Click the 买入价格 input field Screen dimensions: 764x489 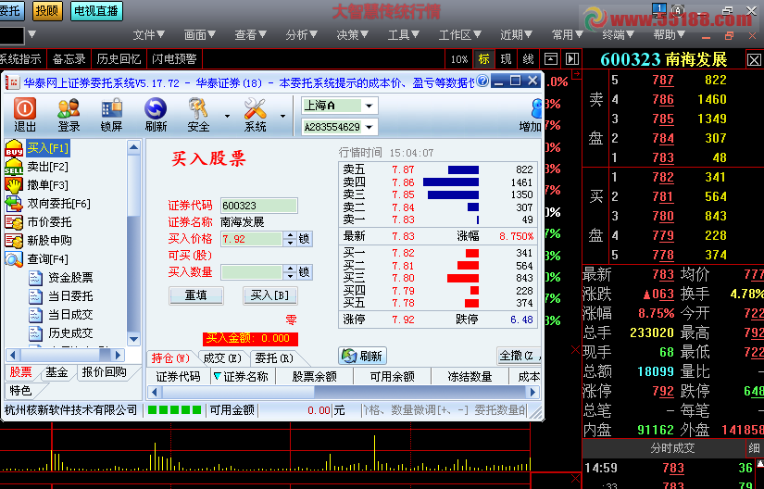tap(251, 239)
